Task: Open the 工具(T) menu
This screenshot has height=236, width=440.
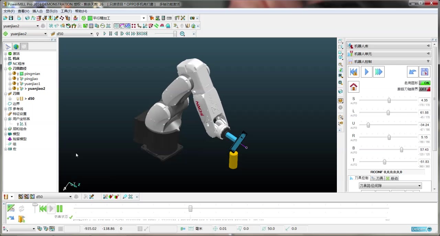Action: pos(66,11)
